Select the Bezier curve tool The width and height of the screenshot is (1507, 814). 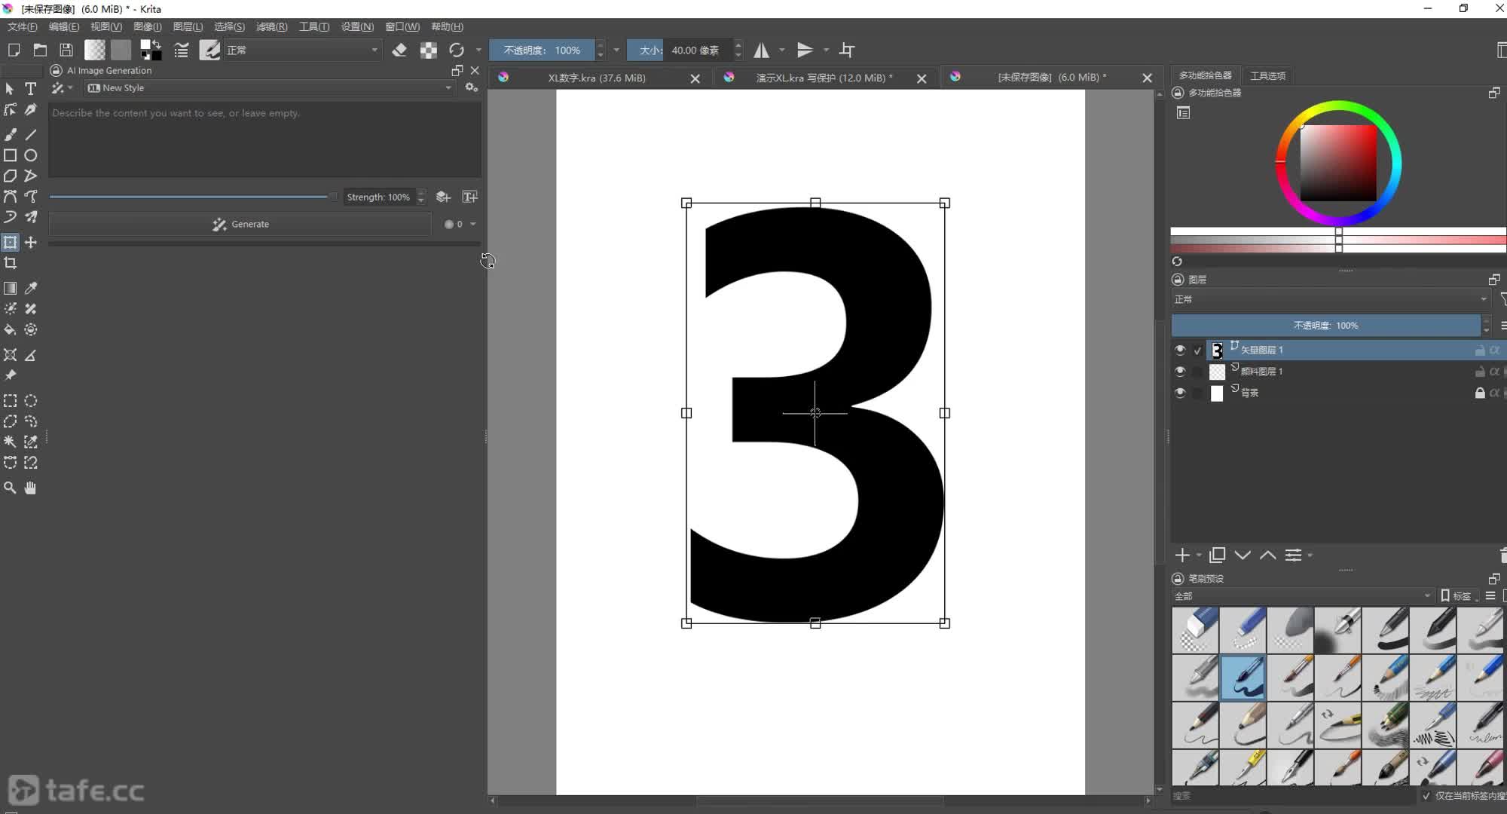11,197
